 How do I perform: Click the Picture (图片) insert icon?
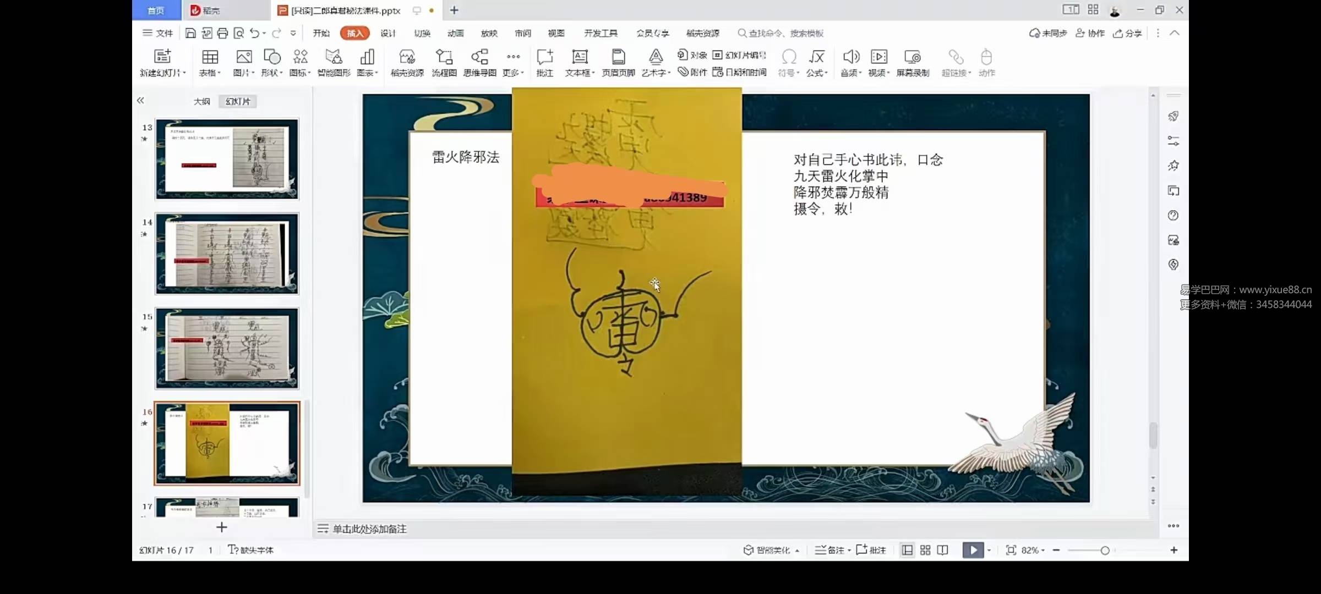pyautogui.click(x=243, y=58)
